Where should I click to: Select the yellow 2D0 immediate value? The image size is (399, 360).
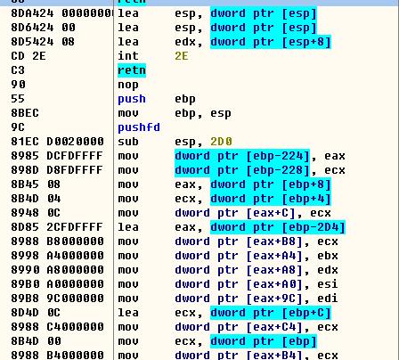(x=221, y=142)
